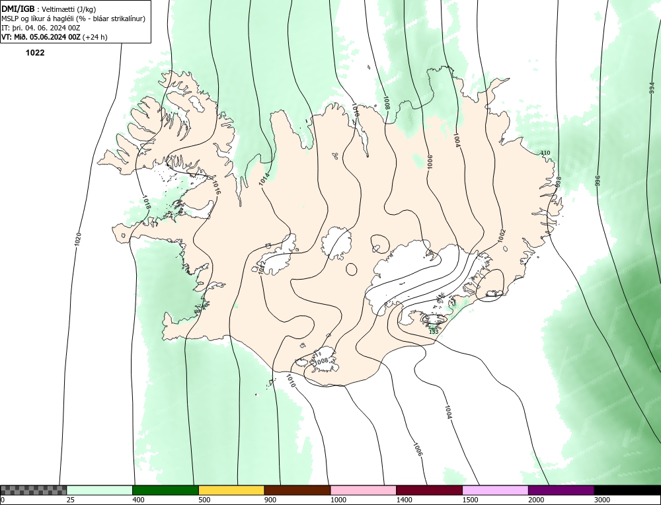Select the '1014' isobar label

coord(264,180)
